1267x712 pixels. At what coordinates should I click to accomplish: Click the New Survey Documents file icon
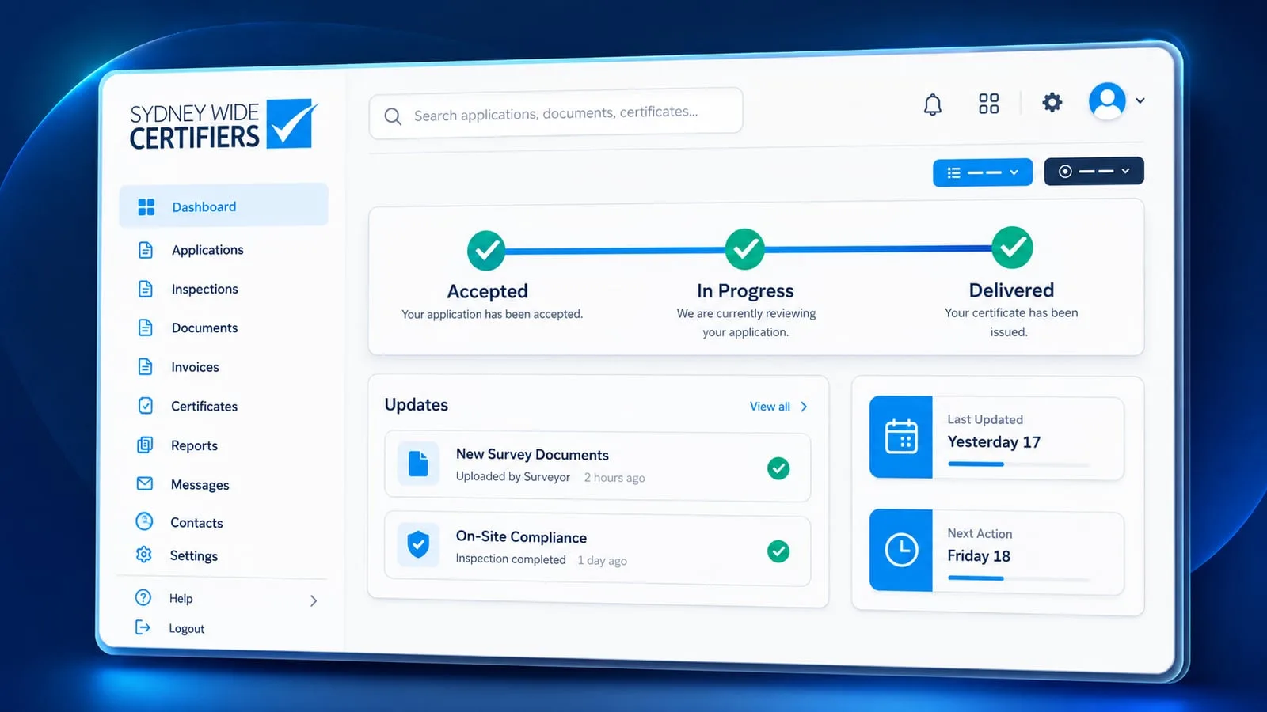point(418,464)
